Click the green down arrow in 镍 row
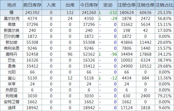Viewport: 174px width, 111px height. click(x=100, y=12)
